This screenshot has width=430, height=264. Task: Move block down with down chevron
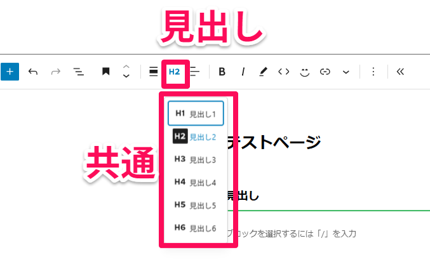[126, 77]
